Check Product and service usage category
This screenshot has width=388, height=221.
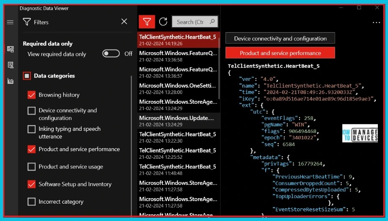pyautogui.click(x=31, y=167)
